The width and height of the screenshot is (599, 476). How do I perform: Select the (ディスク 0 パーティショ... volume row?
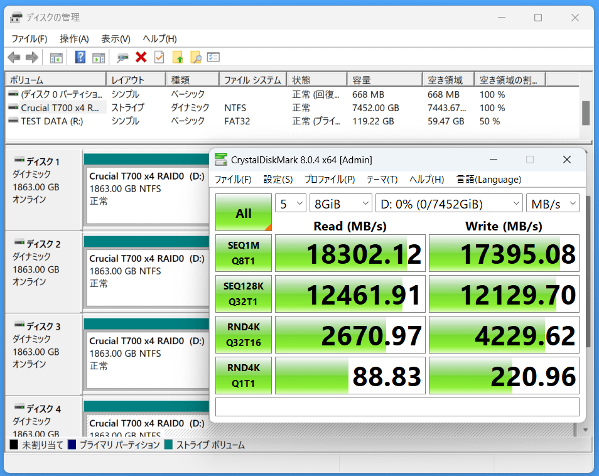292,94
